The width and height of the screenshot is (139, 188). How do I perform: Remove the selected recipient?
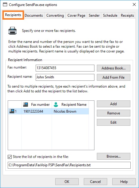[x=113, y=113]
